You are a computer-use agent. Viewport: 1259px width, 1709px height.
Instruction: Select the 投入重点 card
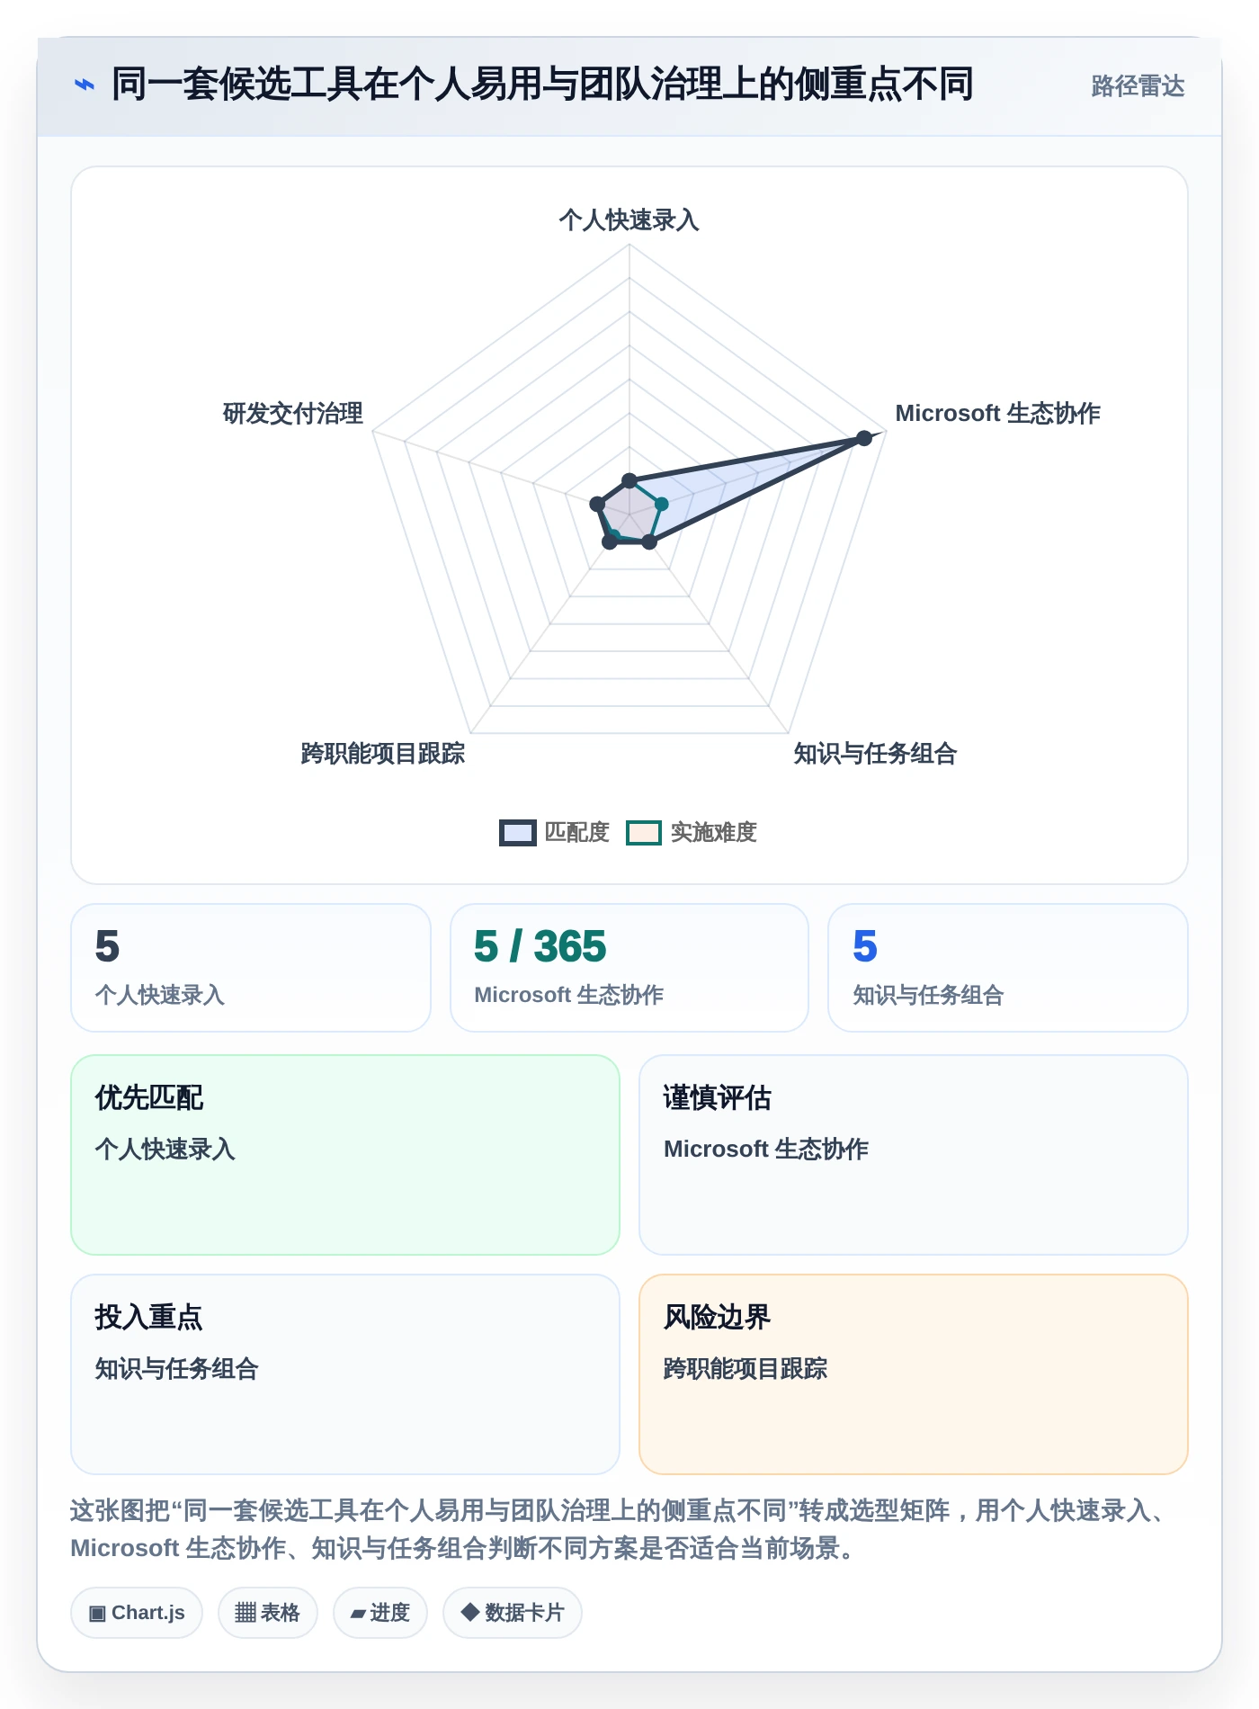(345, 1374)
